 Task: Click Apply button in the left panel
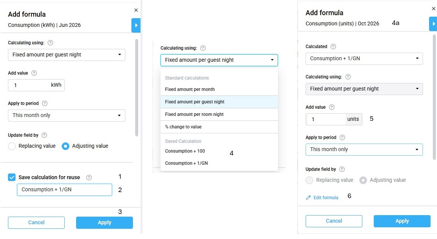click(104, 223)
